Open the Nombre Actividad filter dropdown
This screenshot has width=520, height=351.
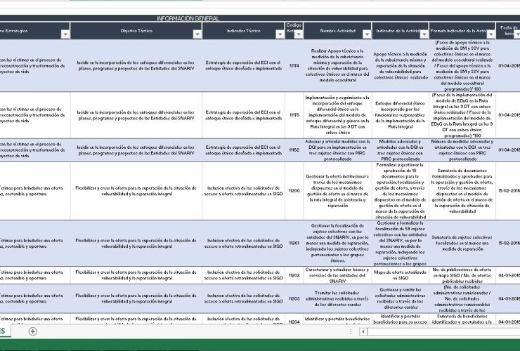367,34
